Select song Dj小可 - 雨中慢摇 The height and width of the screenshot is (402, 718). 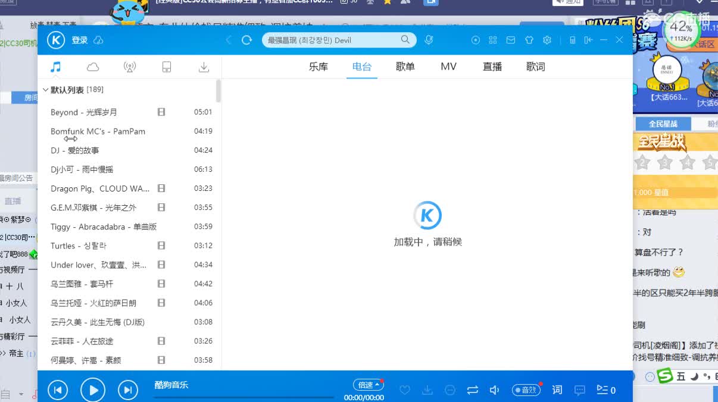82,169
